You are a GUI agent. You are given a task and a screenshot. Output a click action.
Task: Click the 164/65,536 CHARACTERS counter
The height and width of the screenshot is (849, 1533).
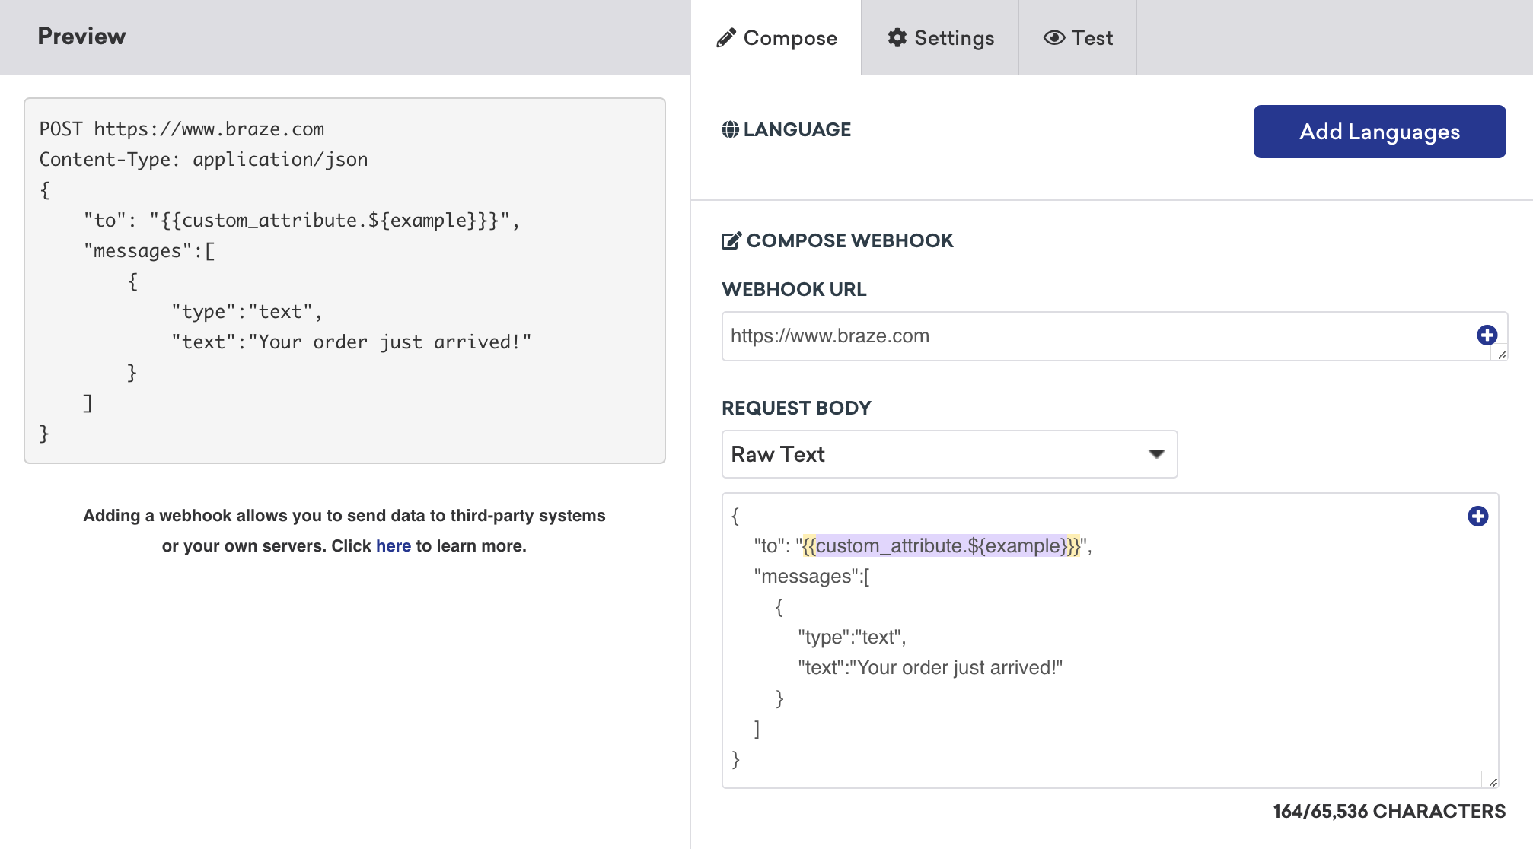point(1389,811)
